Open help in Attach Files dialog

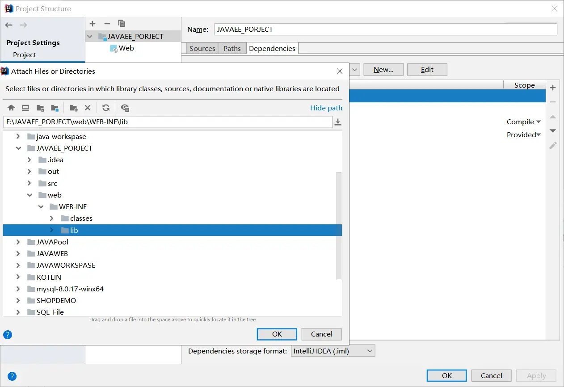pos(8,335)
